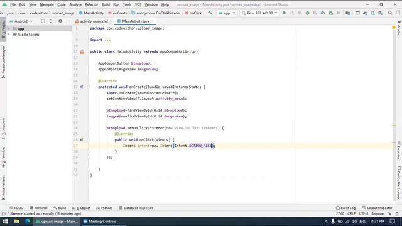Toggle the Structure side panel
Image resolution: width=402 pixels, height=226 pixels.
3,129
